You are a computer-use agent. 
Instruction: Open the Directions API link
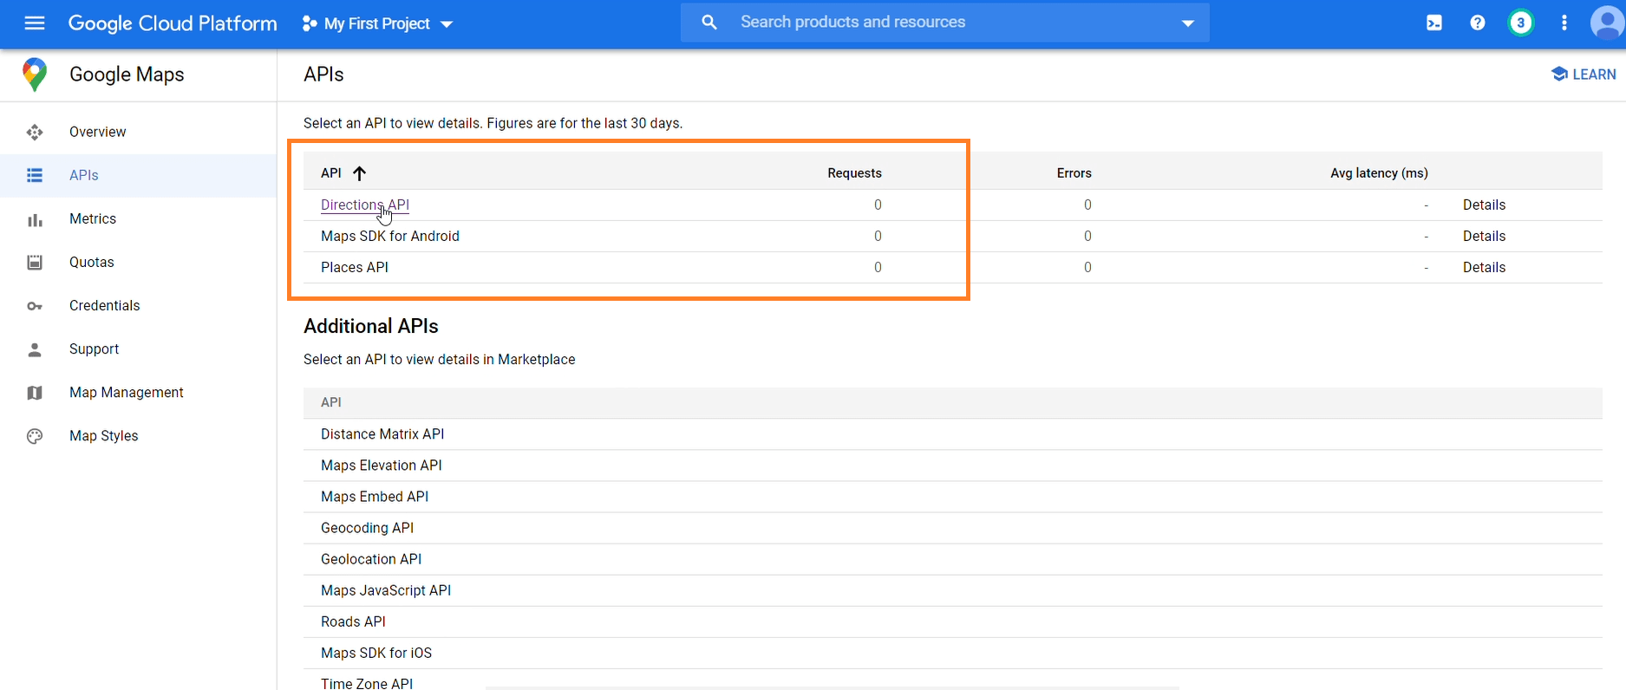click(x=365, y=205)
